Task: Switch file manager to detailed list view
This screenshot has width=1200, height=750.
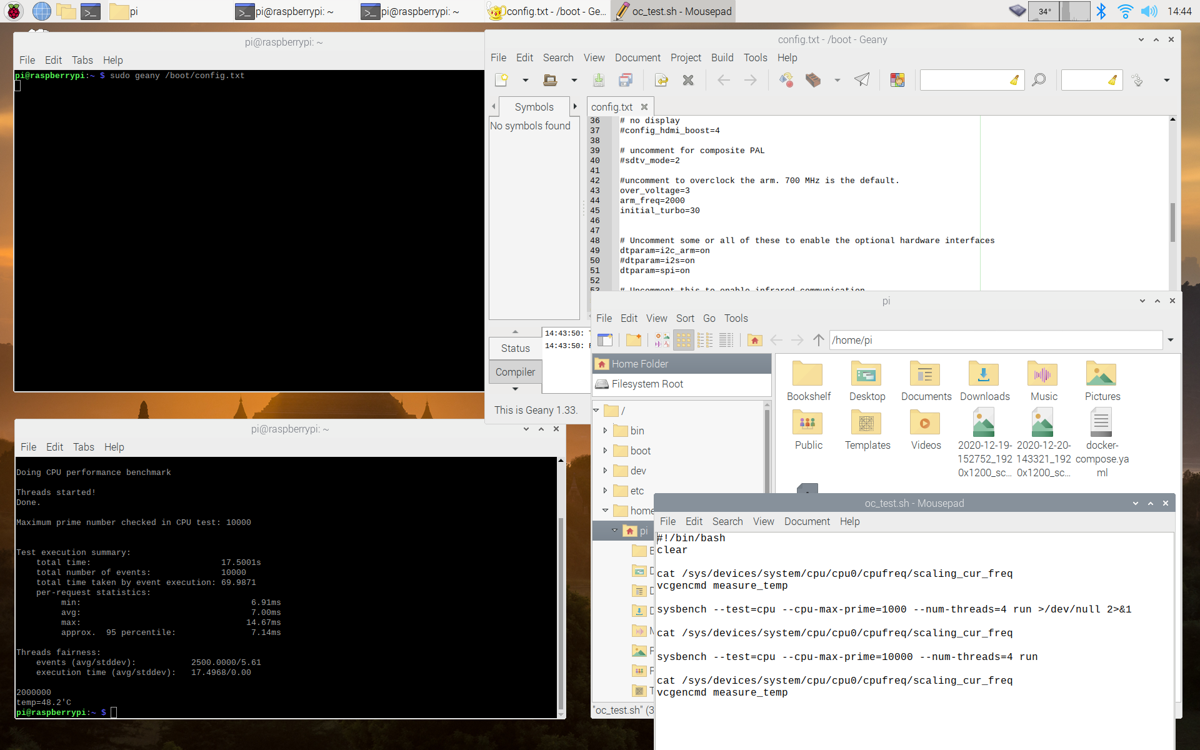Action: tap(726, 340)
